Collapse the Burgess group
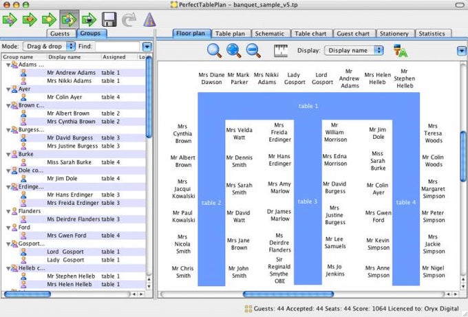Viewport: 468px width, 317px height. [8, 130]
